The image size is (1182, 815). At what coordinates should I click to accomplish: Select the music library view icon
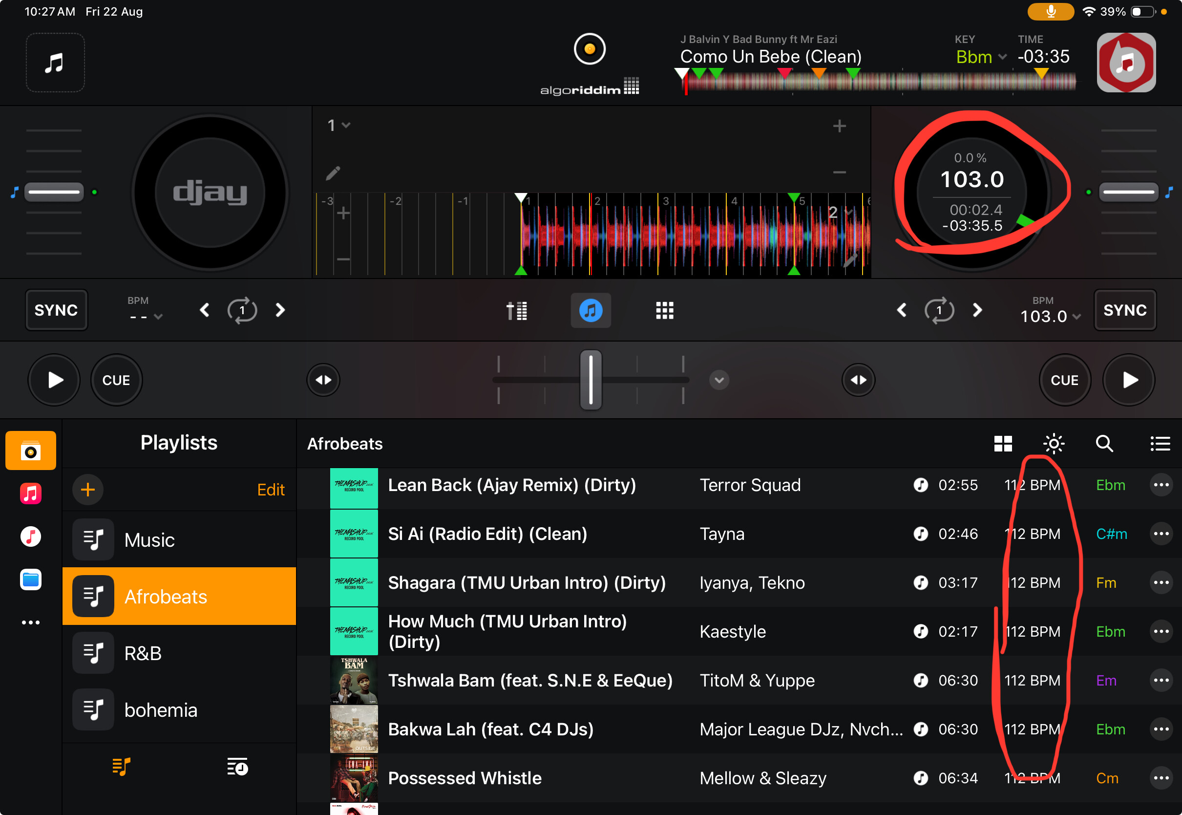point(591,310)
